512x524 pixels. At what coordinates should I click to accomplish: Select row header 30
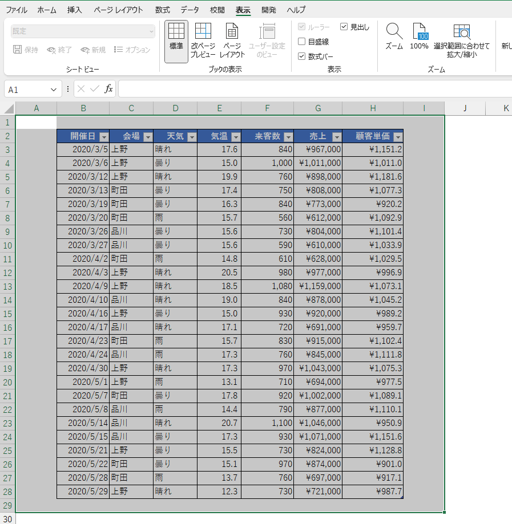7,519
